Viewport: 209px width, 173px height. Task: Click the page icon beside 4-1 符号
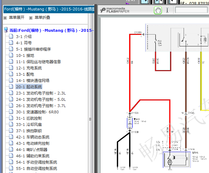[x=11, y=43]
